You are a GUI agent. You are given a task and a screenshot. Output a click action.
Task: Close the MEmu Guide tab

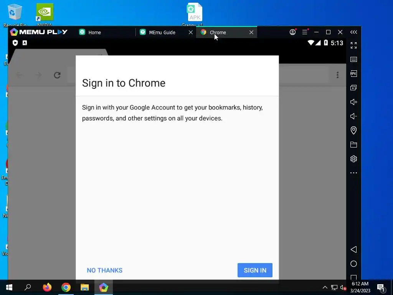coord(191,32)
